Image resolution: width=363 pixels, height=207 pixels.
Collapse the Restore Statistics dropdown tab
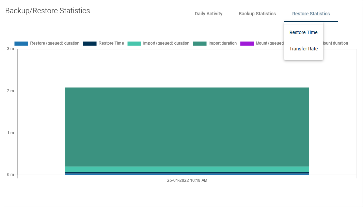click(x=311, y=14)
